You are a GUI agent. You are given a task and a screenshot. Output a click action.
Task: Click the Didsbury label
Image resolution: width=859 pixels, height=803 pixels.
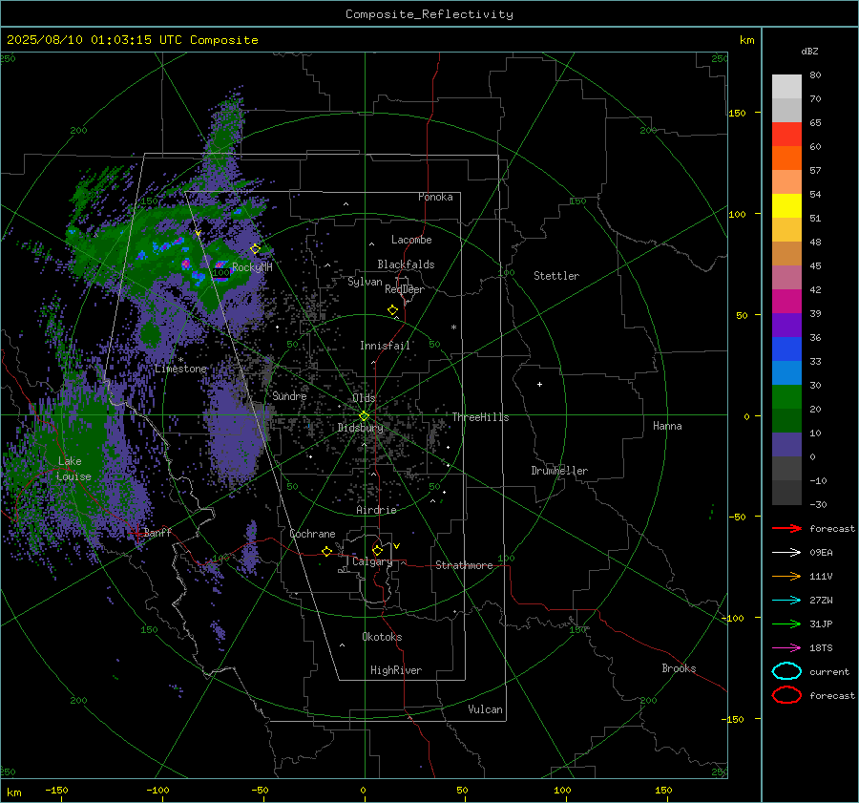[x=361, y=428]
